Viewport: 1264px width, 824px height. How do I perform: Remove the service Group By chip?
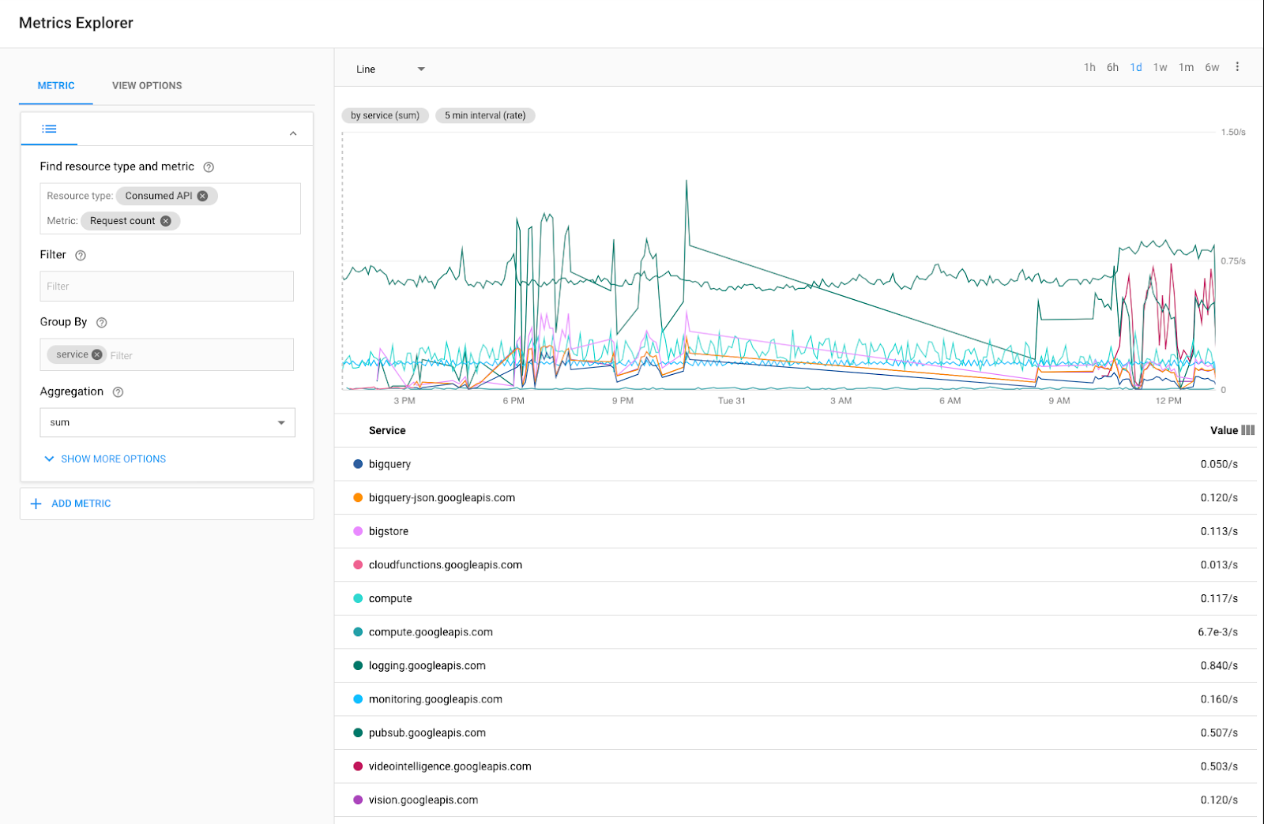tap(97, 354)
